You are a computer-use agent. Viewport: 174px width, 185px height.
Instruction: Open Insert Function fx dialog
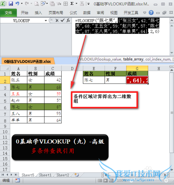pyautogui.click(x=68, y=20)
